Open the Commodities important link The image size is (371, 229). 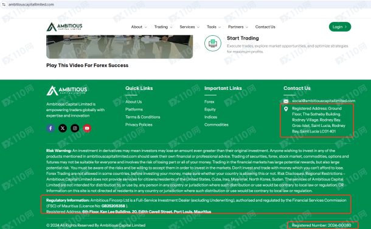coord(217,125)
